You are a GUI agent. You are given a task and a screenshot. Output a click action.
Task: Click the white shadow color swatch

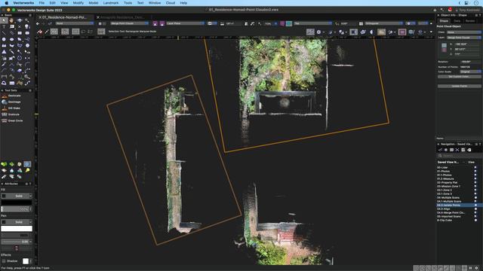tap(26, 261)
